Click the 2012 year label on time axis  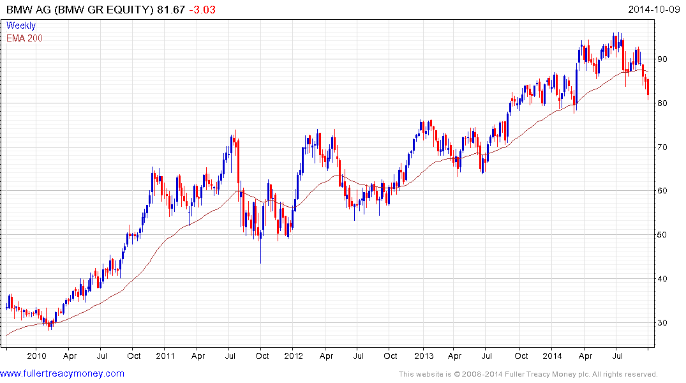click(294, 356)
